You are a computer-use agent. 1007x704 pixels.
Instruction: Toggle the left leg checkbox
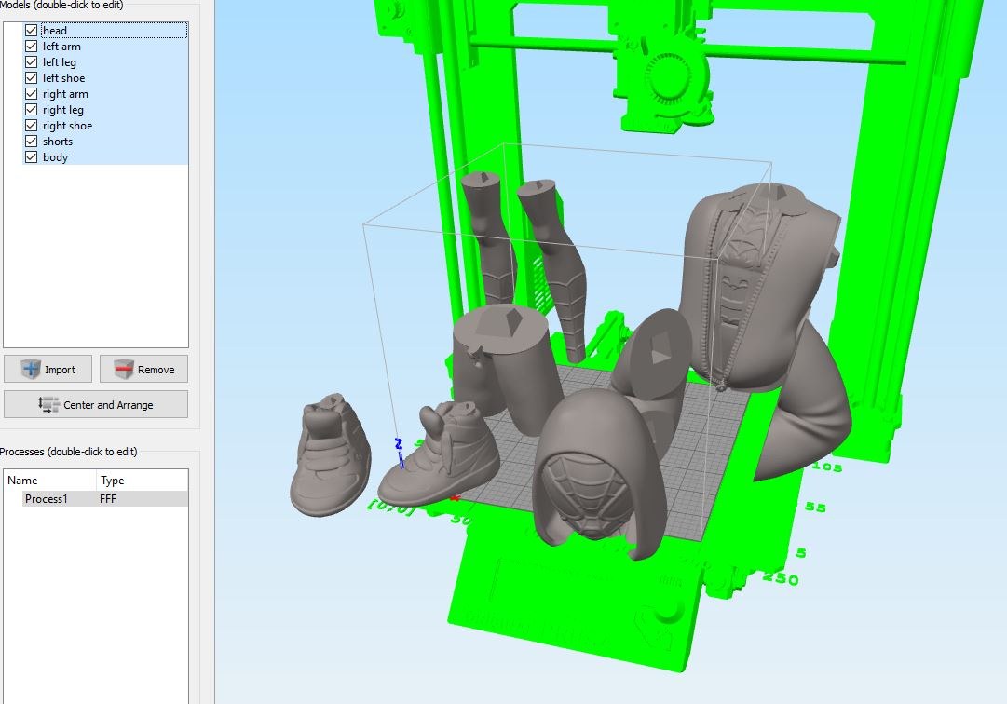31,62
